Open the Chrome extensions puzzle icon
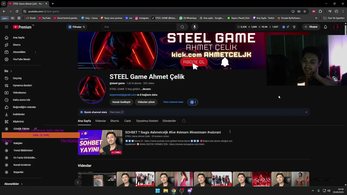This screenshot has height=195, width=347. [x=320, y=11]
